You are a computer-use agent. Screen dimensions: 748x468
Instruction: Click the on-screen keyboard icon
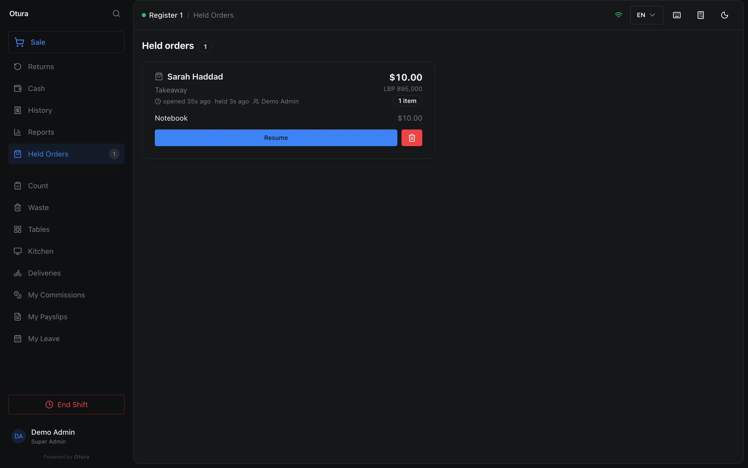(x=677, y=15)
